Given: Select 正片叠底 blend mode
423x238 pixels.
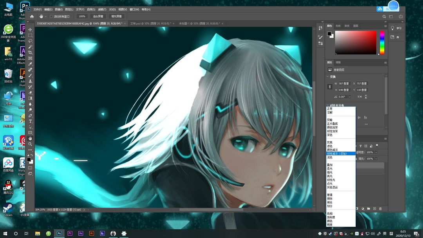Looking at the screenshot, I should pos(333,124).
